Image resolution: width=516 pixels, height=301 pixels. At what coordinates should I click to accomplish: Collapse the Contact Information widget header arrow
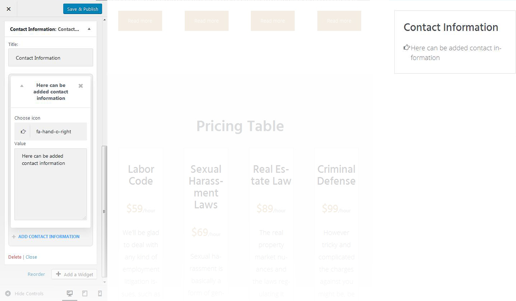pyautogui.click(x=89, y=29)
